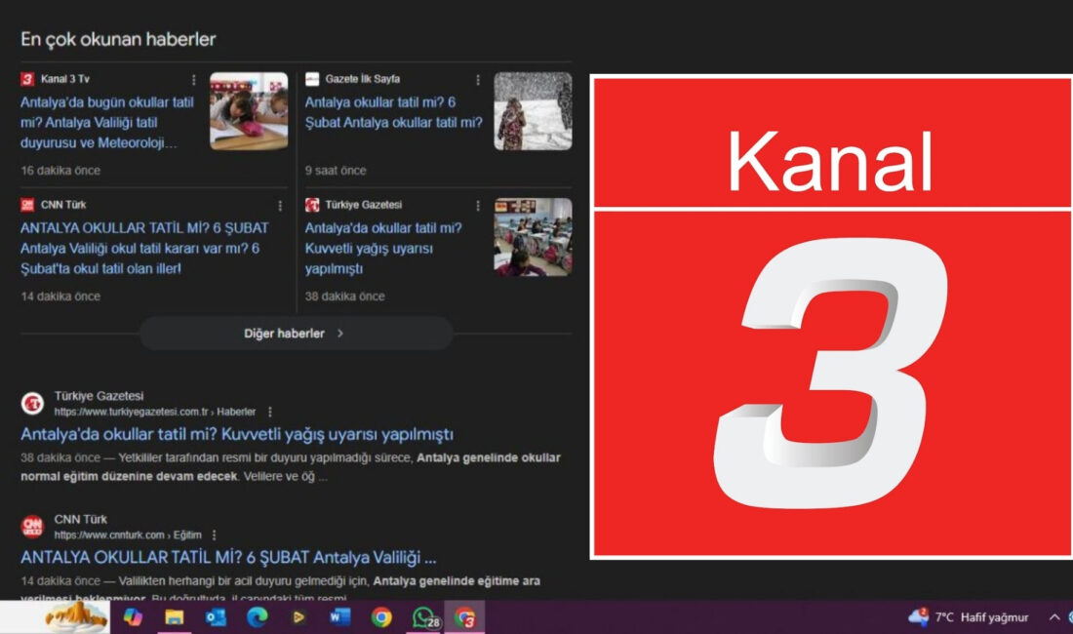Open the more options dots beside cnnturk.com URL
The width and height of the screenshot is (1073, 634).
point(214,535)
